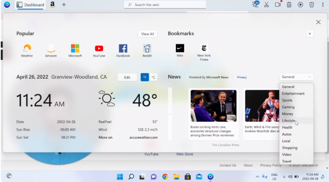Open the Nike bookmark

[x=180, y=49]
